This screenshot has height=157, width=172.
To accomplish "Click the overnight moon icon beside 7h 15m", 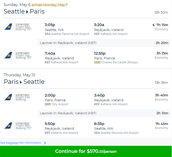I will pos(154,25).
